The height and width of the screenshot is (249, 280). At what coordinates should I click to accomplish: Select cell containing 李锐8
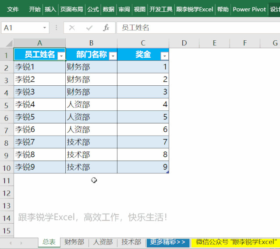[39, 154]
